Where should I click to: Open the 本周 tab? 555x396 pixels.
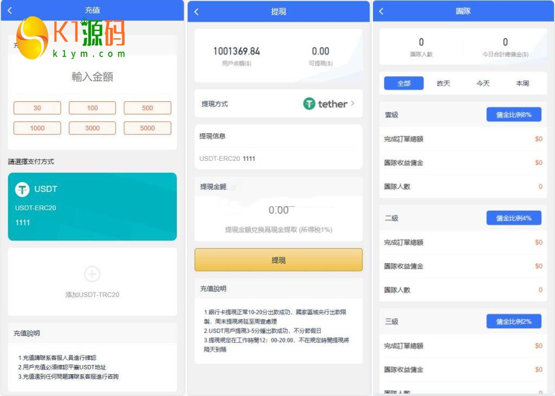pos(522,83)
